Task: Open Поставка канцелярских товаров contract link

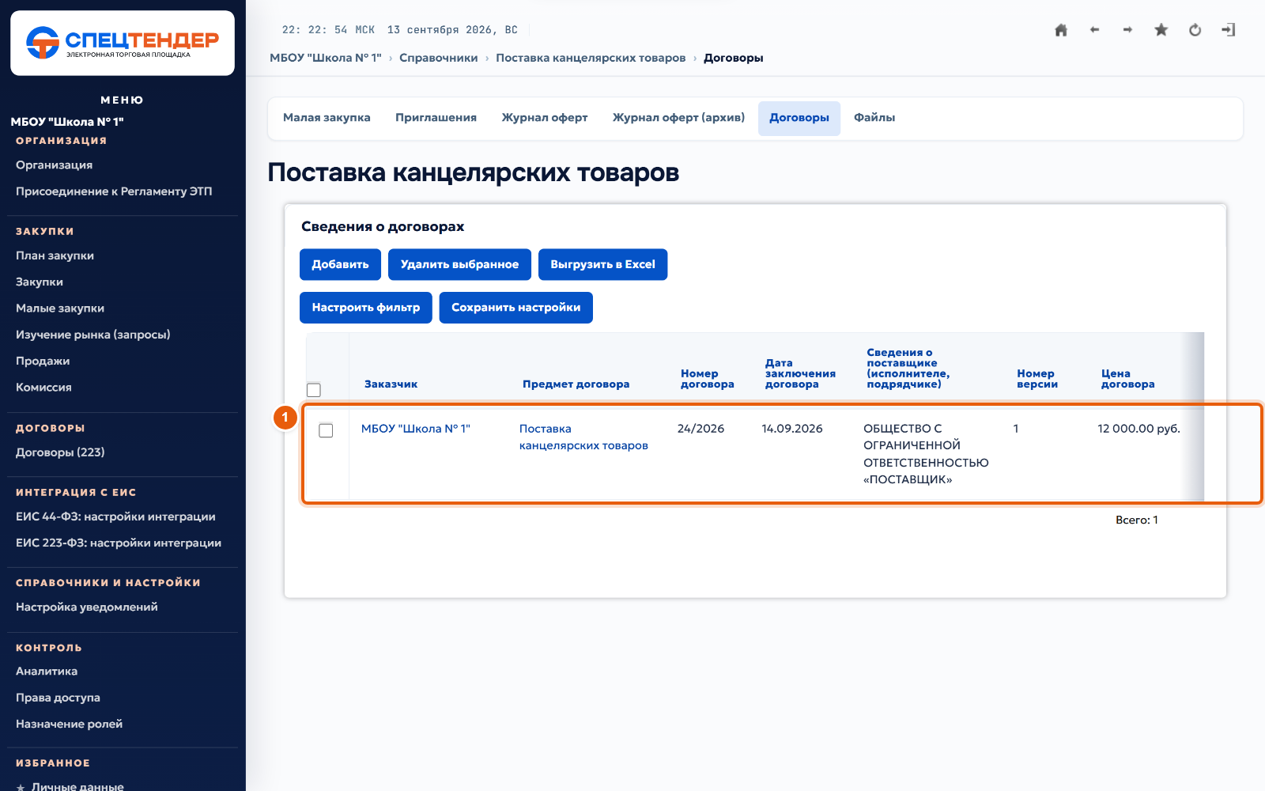Action: [x=583, y=437]
